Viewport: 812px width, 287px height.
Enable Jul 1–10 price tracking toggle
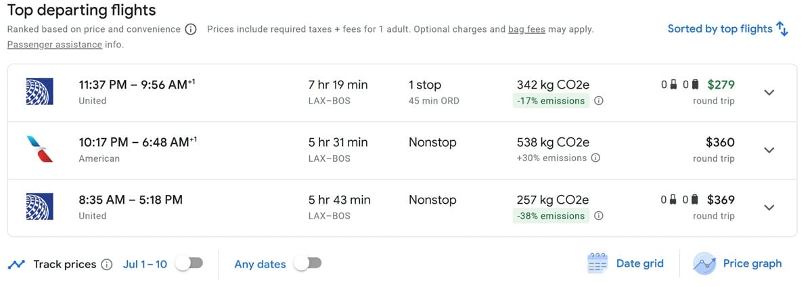189,264
